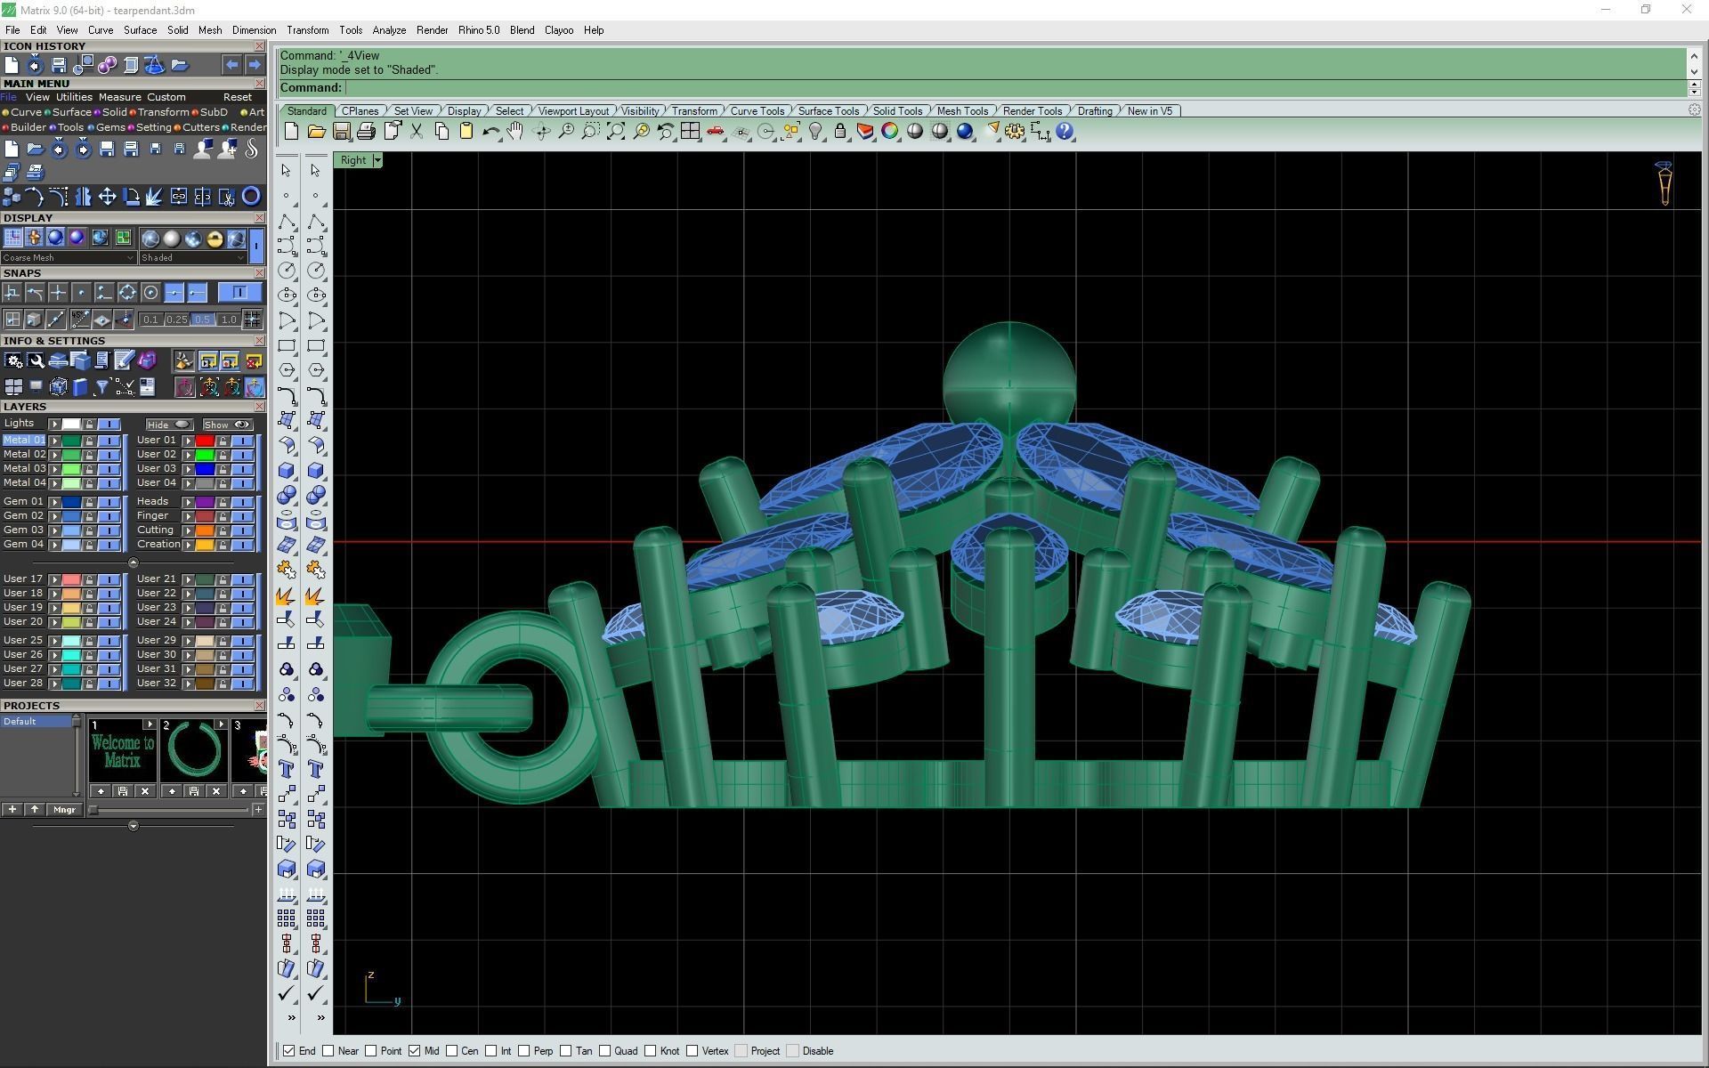Click the light bulb icon
The image size is (1709, 1068).
coord(815,132)
